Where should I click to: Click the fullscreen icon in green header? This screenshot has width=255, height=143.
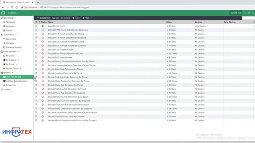pos(245,13)
